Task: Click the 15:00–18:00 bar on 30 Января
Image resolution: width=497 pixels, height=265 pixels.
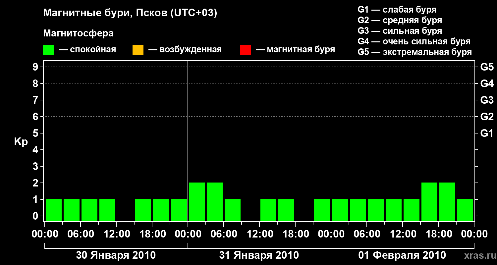Action: click(x=143, y=210)
